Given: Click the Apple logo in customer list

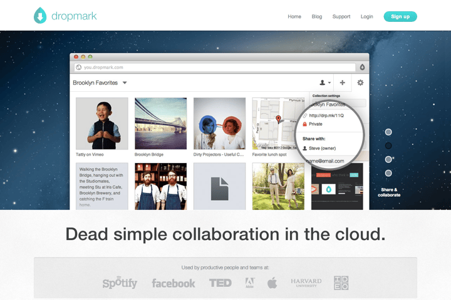Looking at the screenshot, I should coord(272,283).
